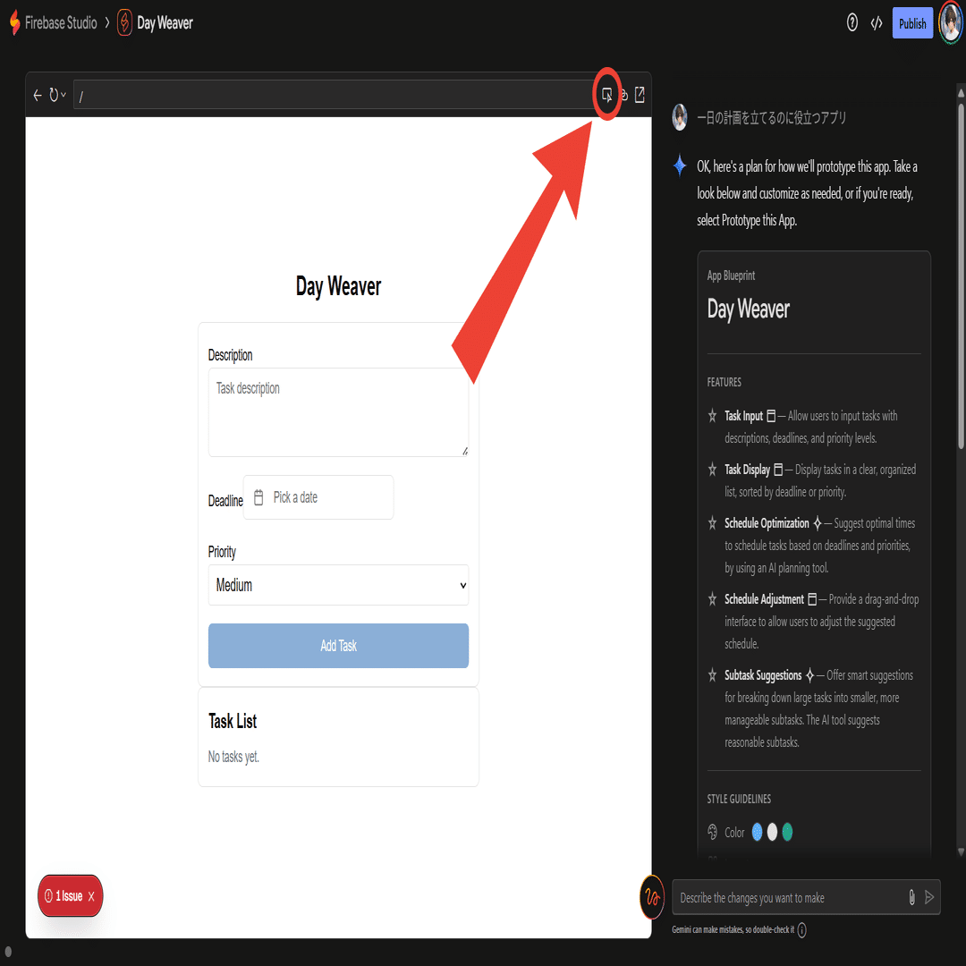The height and width of the screenshot is (966, 966).
Task: Click the Color palette icon
Action: (x=712, y=833)
